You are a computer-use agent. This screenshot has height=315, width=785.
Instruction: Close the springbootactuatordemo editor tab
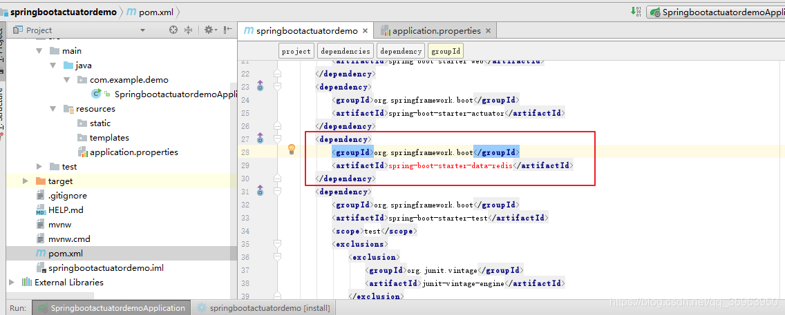366,31
